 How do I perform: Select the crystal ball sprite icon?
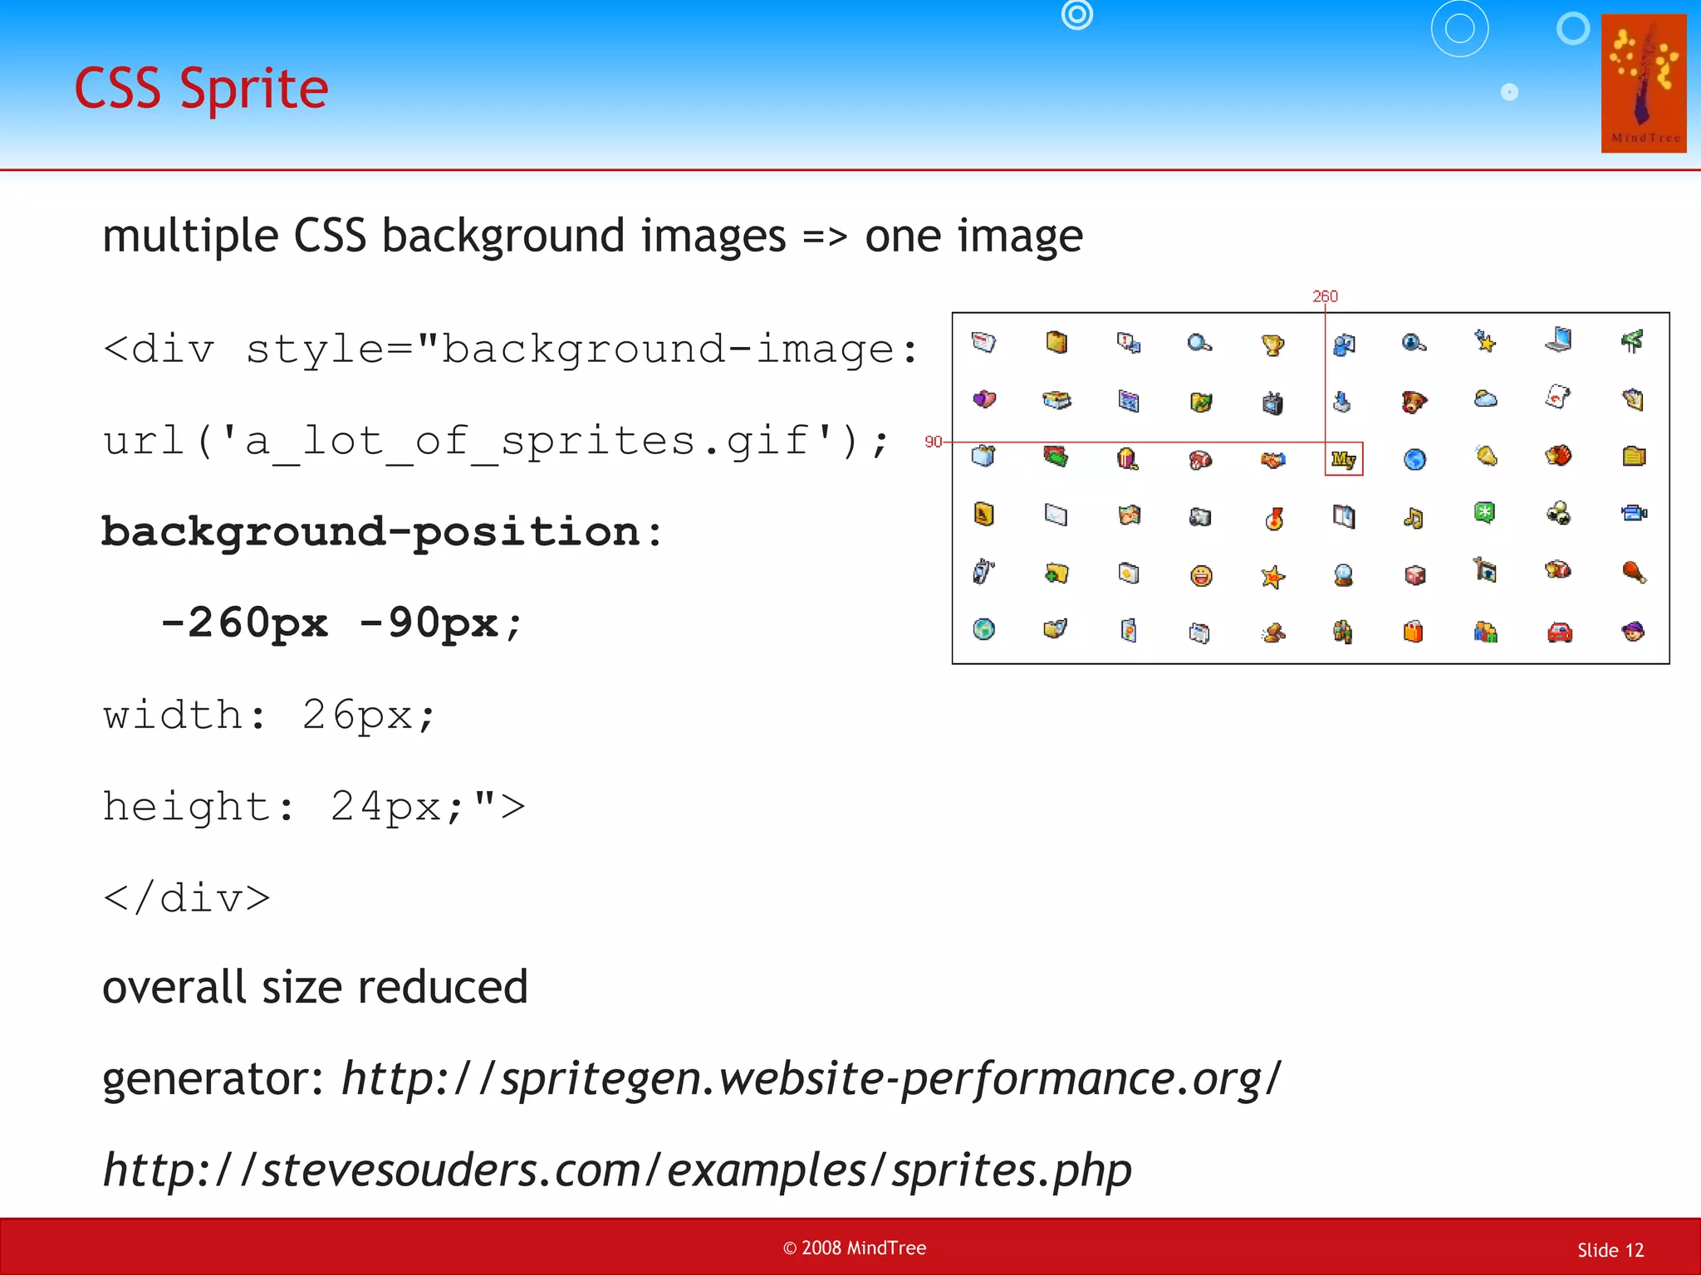(1343, 575)
